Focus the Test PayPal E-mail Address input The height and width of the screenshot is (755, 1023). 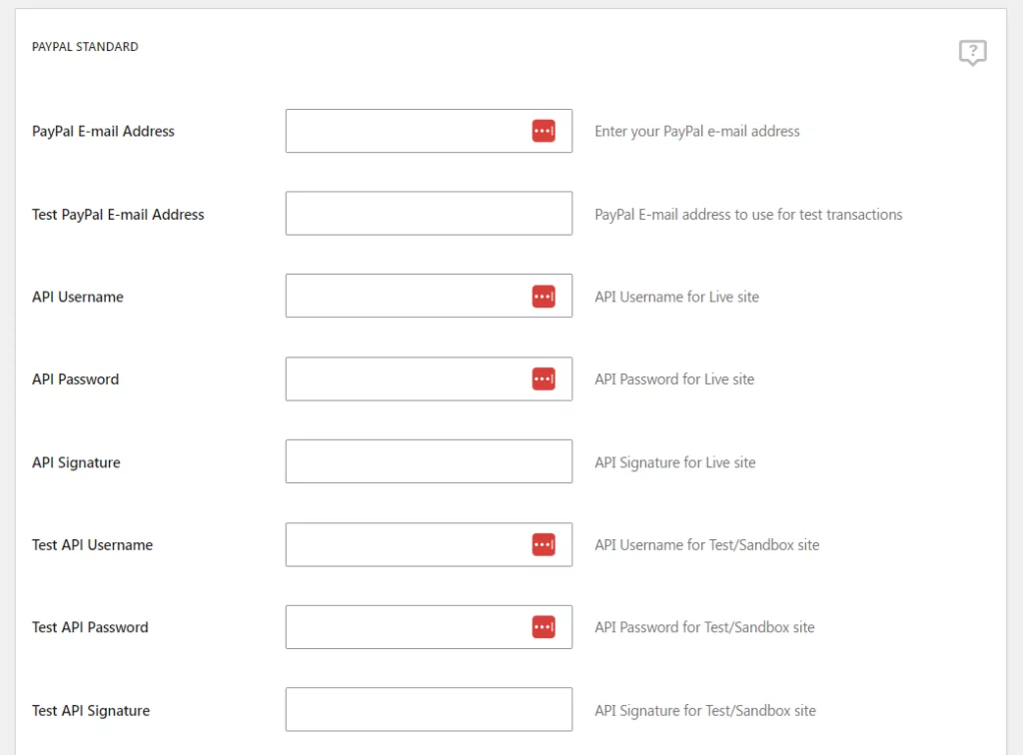(x=429, y=213)
